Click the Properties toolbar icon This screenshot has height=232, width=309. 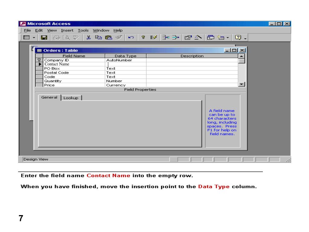[x=188, y=37]
